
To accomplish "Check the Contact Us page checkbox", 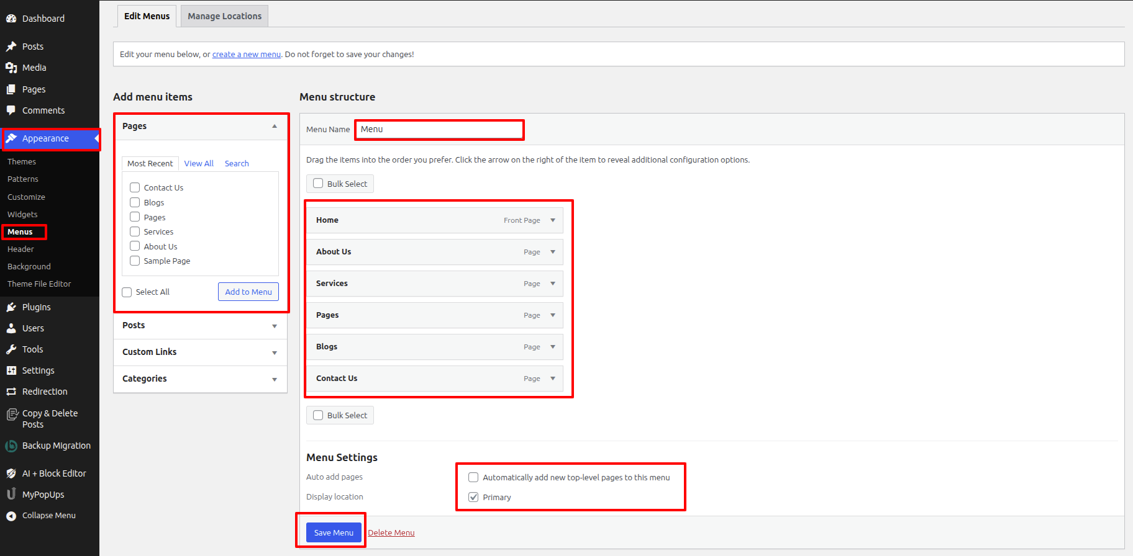I will point(135,187).
